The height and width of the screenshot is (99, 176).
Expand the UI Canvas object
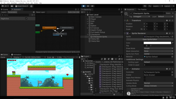[x=87, y=28]
